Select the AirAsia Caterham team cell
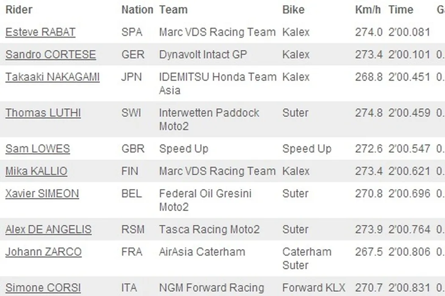The width and height of the screenshot is (445, 296). pyautogui.click(x=202, y=252)
